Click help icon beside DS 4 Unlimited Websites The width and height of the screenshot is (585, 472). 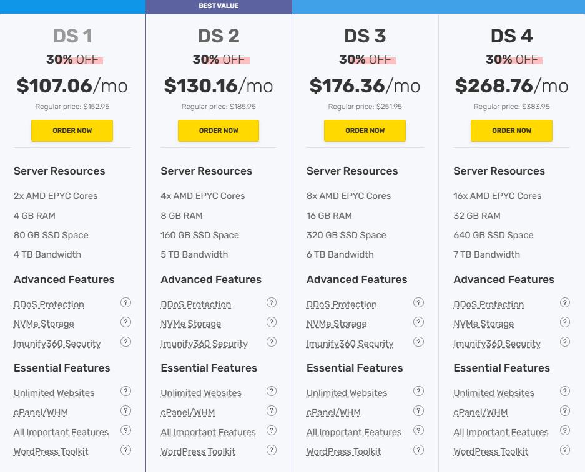coord(565,392)
